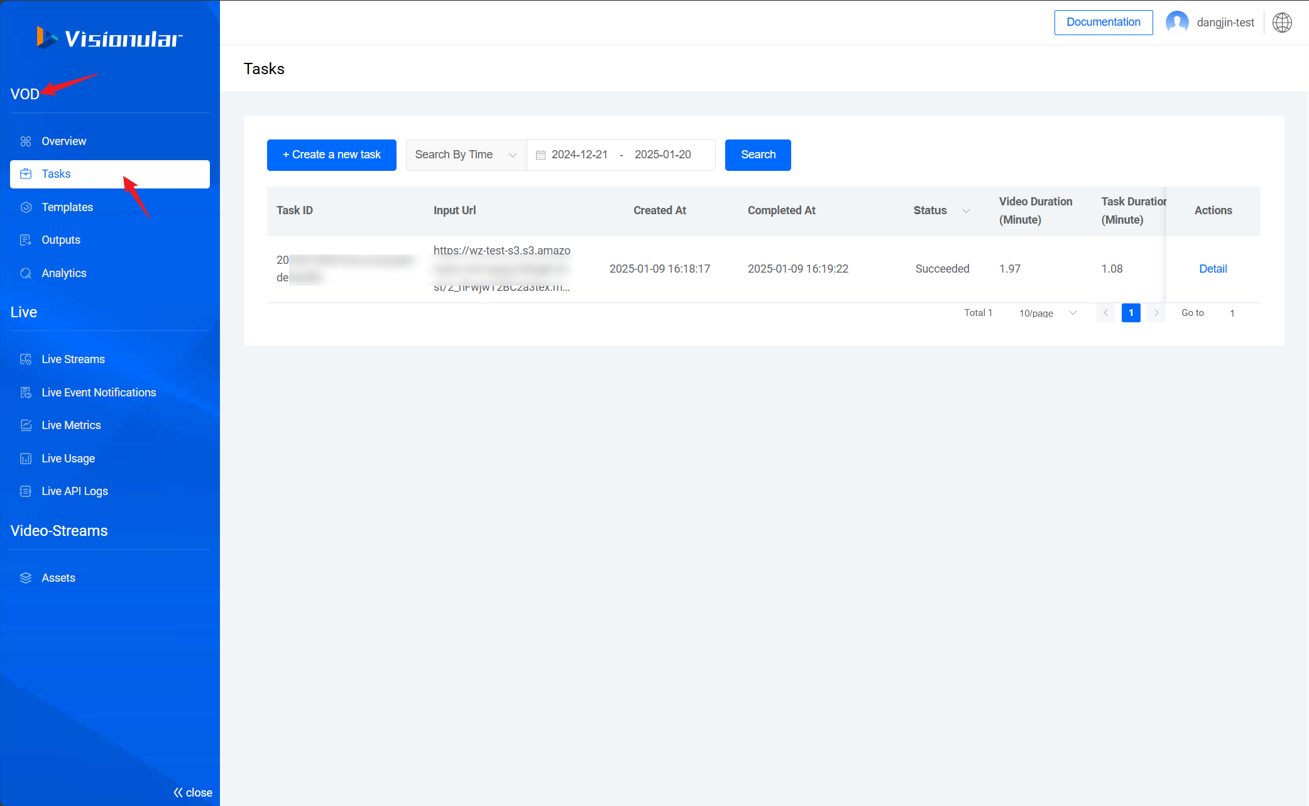Click the Live Streams icon
Image resolution: width=1309 pixels, height=806 pixels.
point(26,359)
